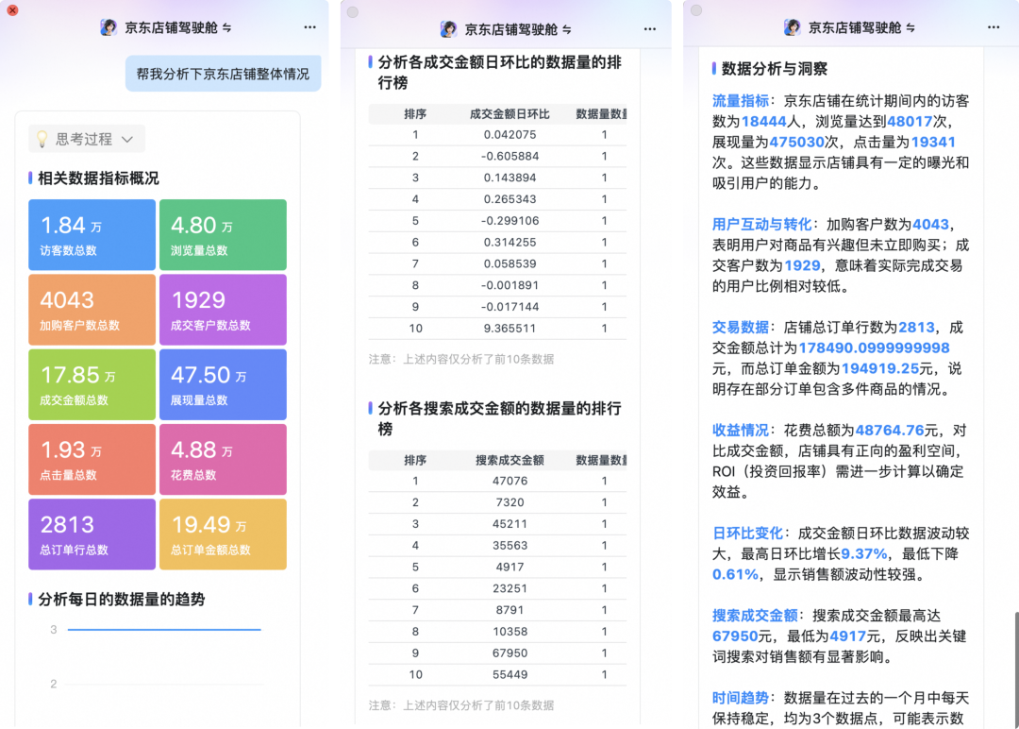This screenshot has width=1019, height=729.
Task: Click the 成交金额日环比 column header
Action: point(509,114)
